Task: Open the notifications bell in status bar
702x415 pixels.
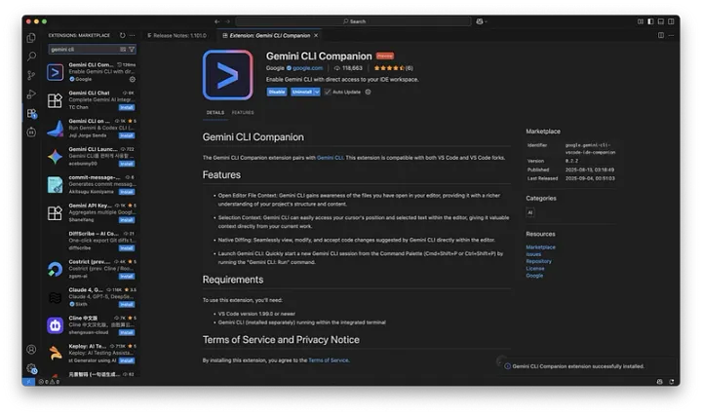Action: pos(671,382)
